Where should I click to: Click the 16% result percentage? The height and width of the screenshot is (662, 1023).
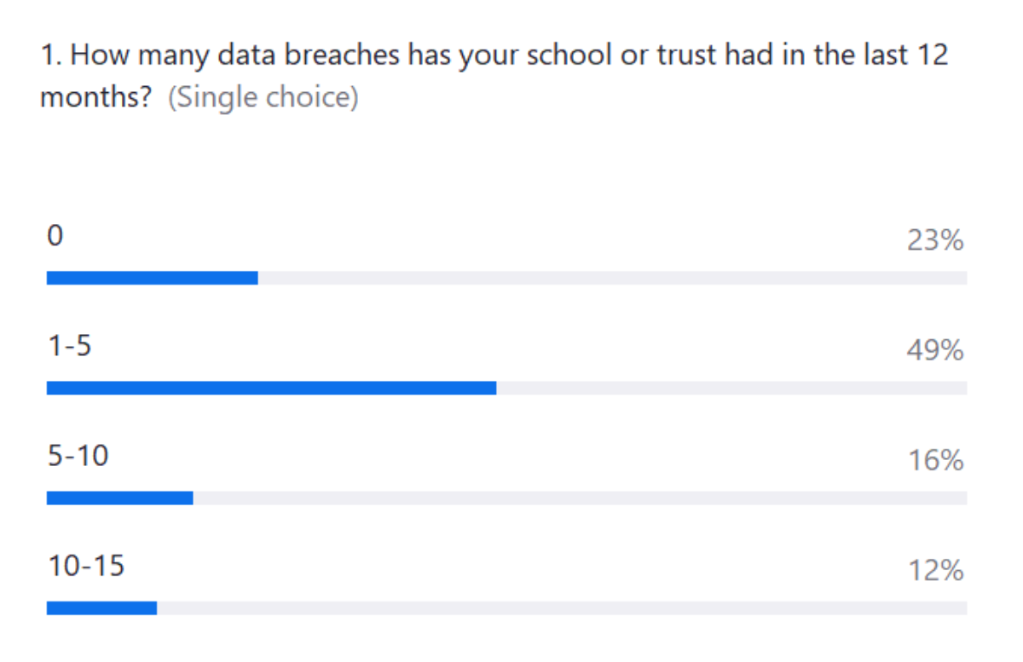coord(935,461)
